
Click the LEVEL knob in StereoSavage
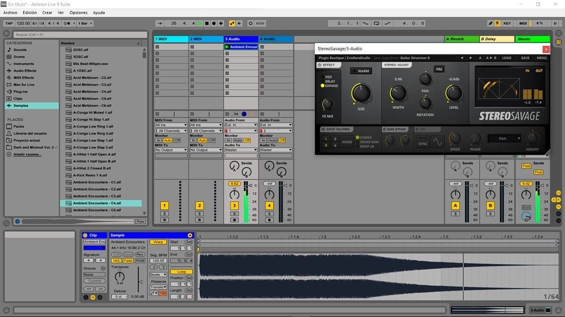[x=454, y=93]
